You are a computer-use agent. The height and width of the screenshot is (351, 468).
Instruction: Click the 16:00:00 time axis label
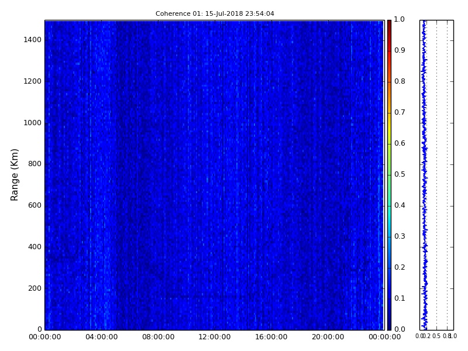[271, 337]
